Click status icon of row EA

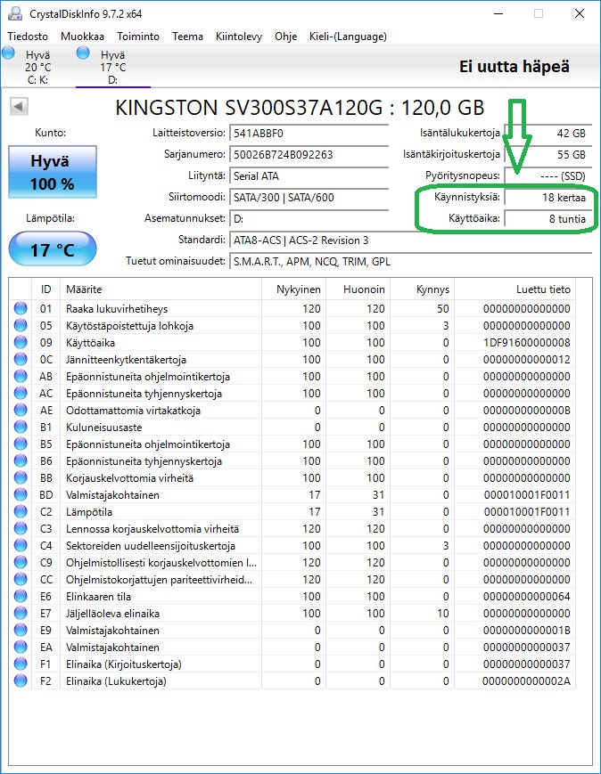[21, 648]
